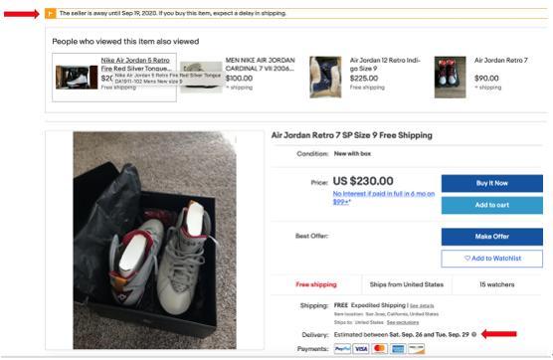Image resolution: width=553 pixels, height=360 pixels.
Task: Click the American Express card icon
Action: tap(398, 349)
